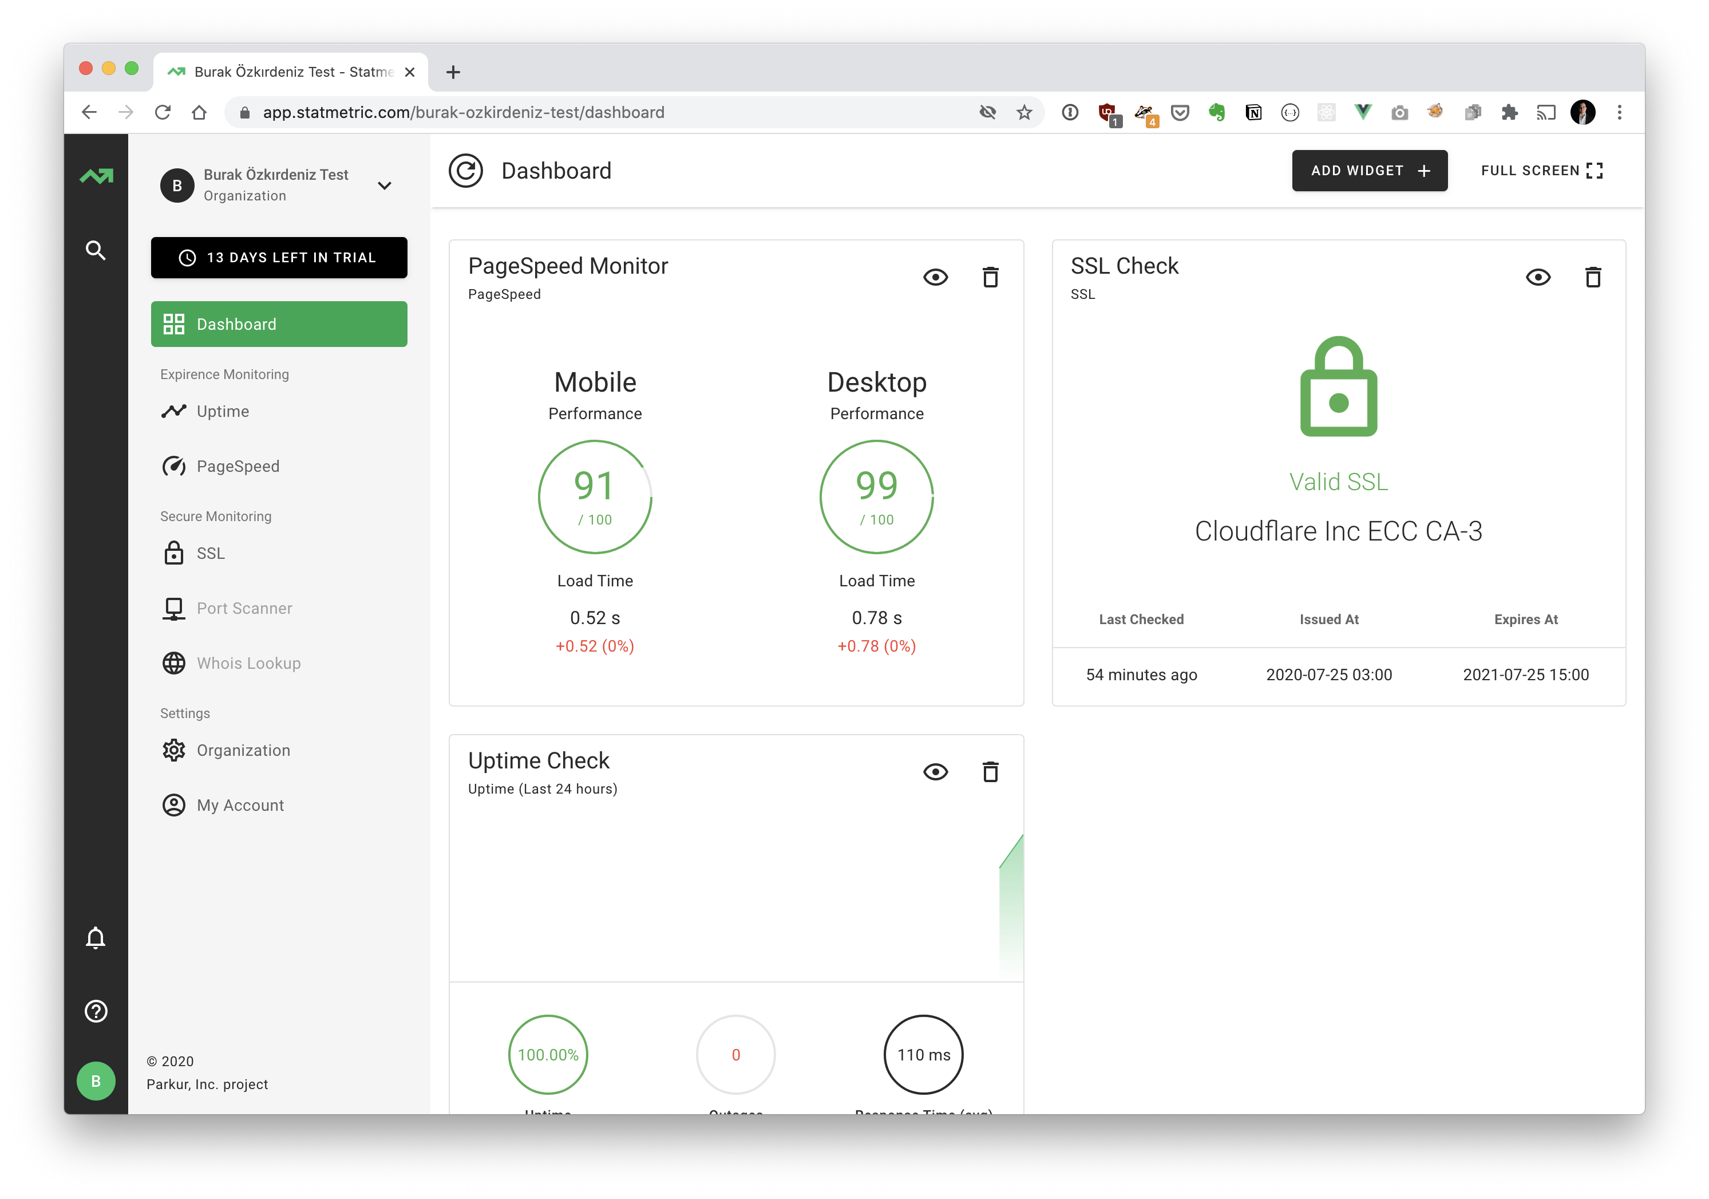This screenshot has width=1709, height=1199.
Task: Click the browser address bar
Action: [x=595, y=112]
